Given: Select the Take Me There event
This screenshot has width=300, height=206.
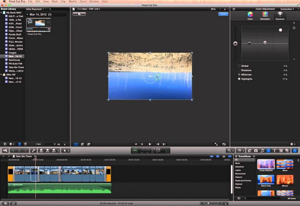Looking at the screenshot, I should click(x=15, y=67).
